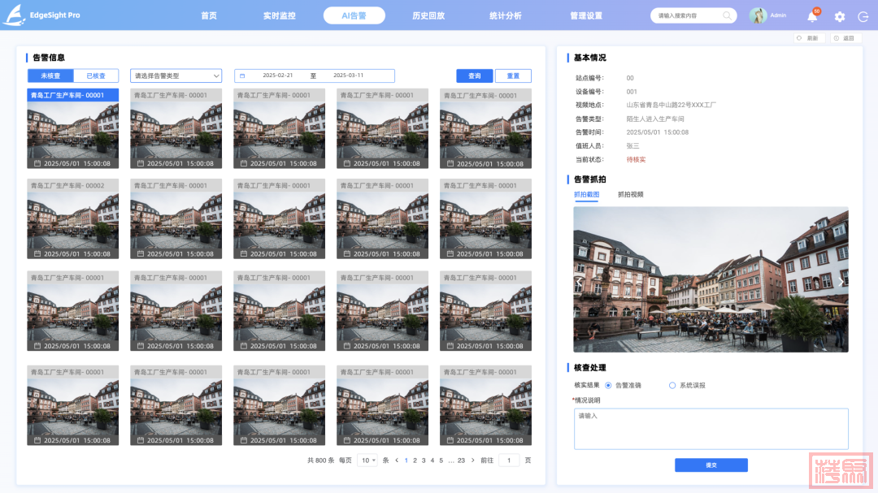Click the blue 查询 button
The image size is (878, 493).
coord(474,76)
